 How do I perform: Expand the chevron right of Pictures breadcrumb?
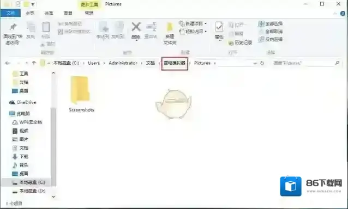215,63
